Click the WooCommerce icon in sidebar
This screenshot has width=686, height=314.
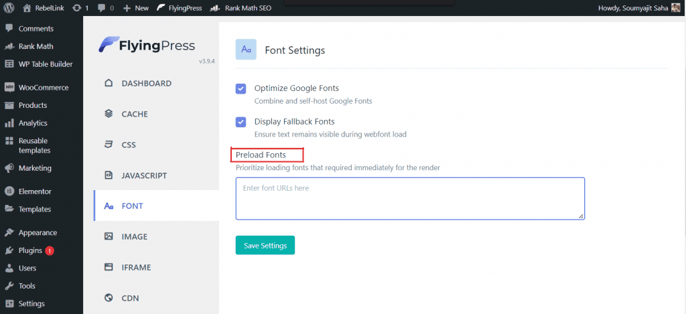[9, 87]
